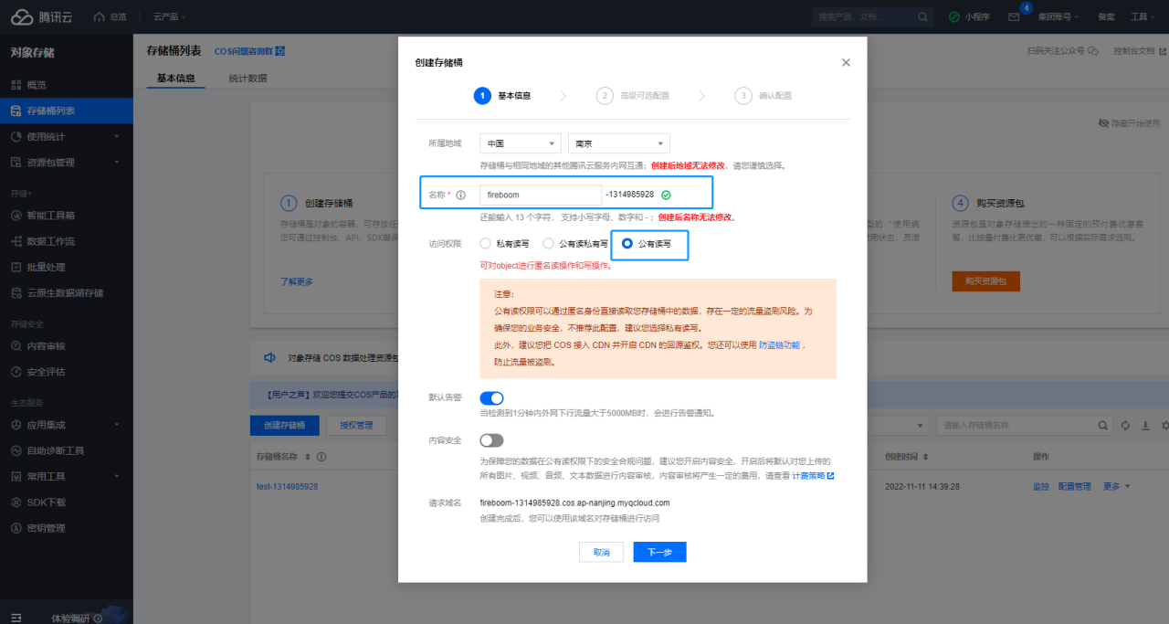Click the search magnifier icon in top bar
This screenshot has width=1169, height=624.
pos(922,16)
